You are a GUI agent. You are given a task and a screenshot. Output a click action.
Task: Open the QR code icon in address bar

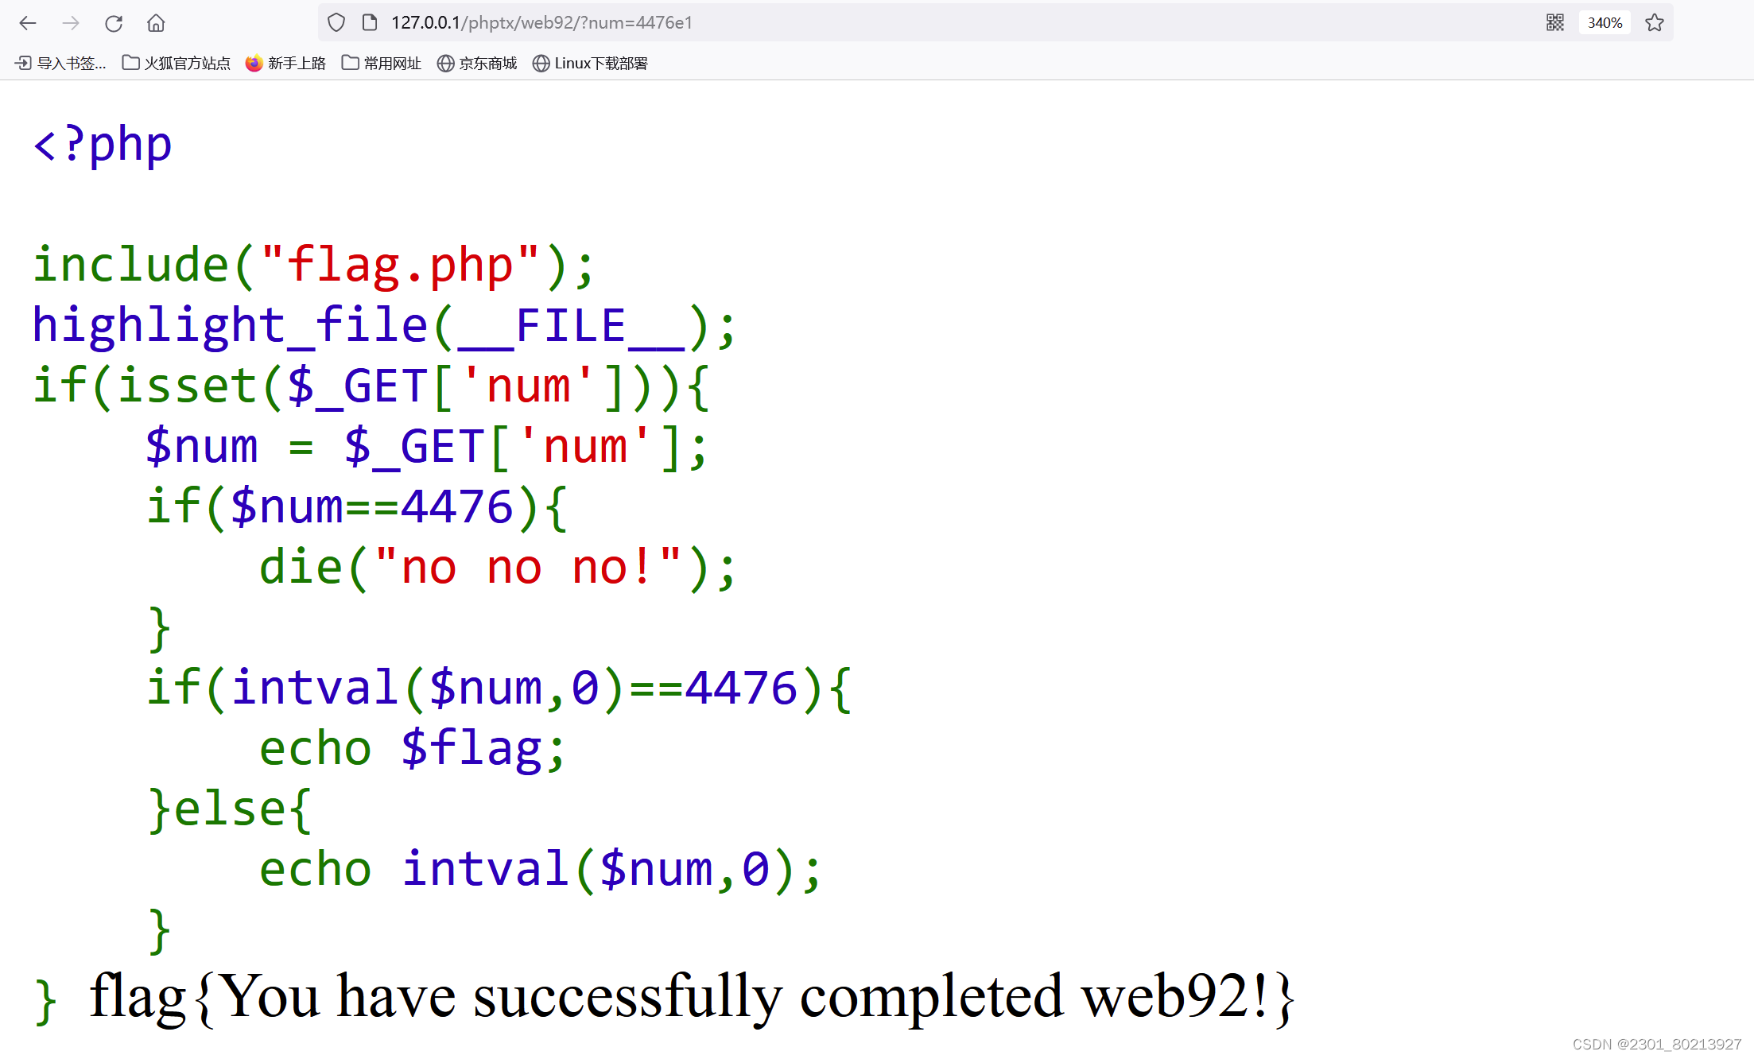coord(1555,22)
